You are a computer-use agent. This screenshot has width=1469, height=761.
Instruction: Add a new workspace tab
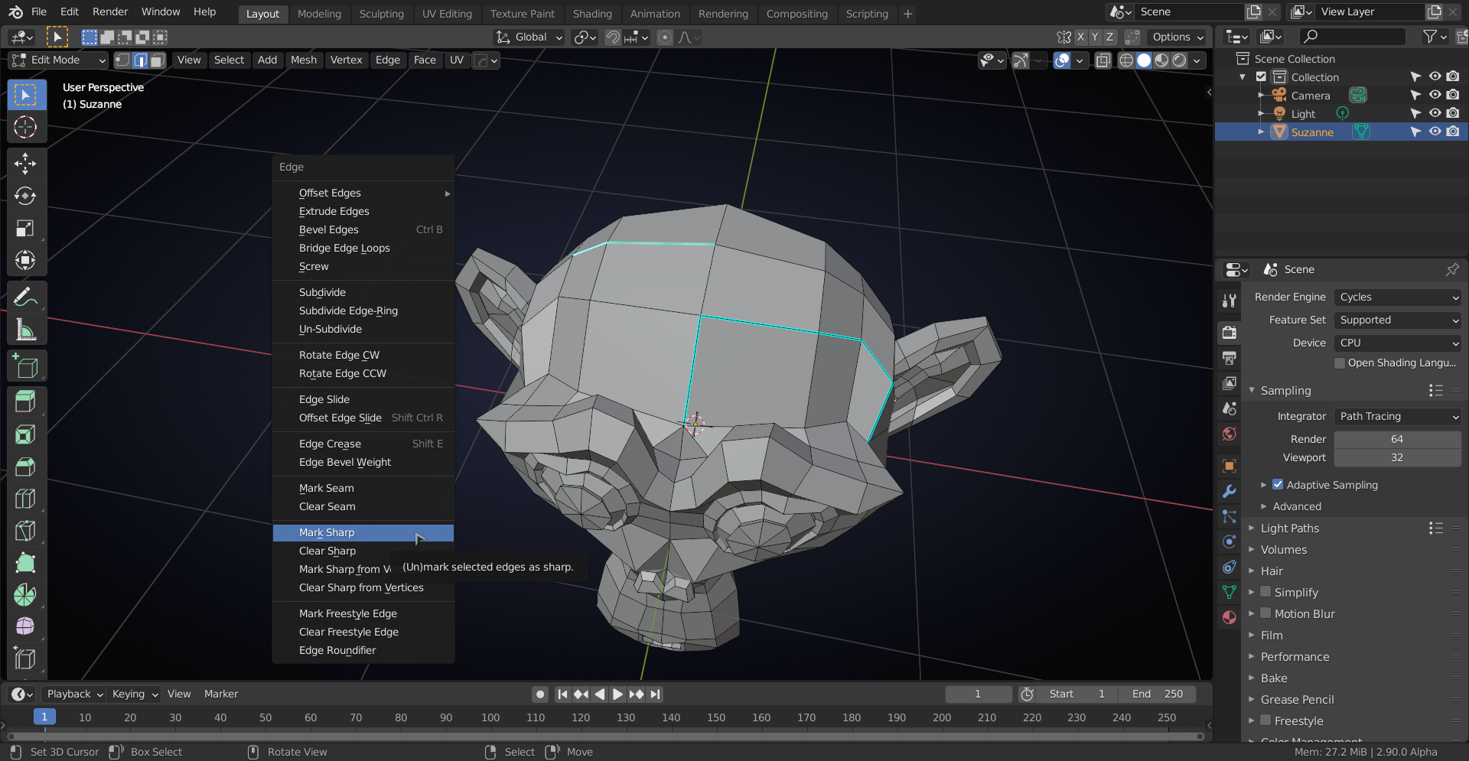(x=907, y=14)
